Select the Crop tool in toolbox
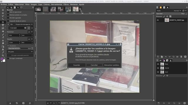This screenshot has width=188, height=105. tap(3, 22)
